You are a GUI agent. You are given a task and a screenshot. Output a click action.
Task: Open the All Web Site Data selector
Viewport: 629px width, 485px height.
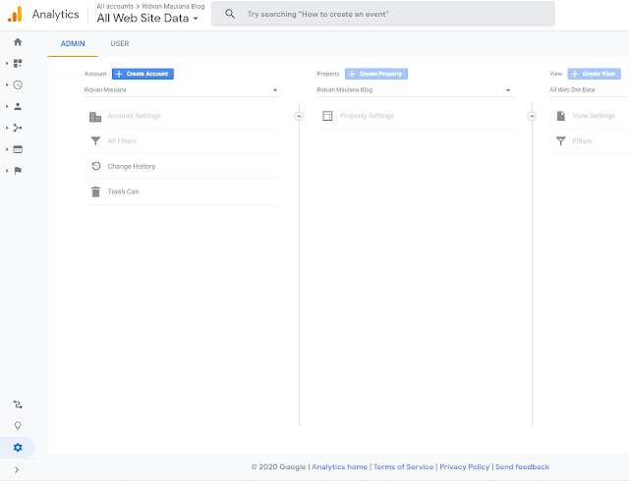(x=147, y=18)
